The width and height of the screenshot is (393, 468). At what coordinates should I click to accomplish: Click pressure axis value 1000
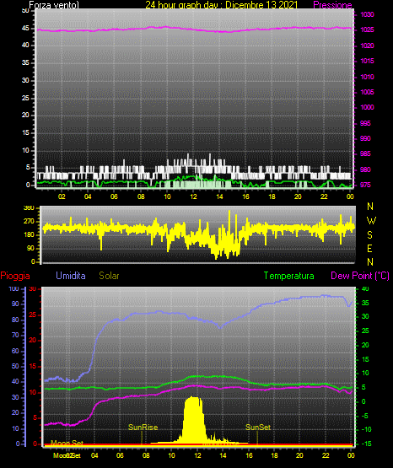click(x=367, y=107)
